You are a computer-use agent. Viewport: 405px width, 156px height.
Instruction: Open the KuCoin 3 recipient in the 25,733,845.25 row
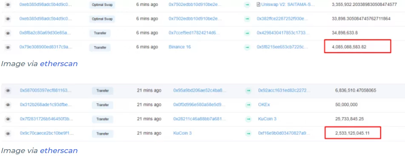267,119
